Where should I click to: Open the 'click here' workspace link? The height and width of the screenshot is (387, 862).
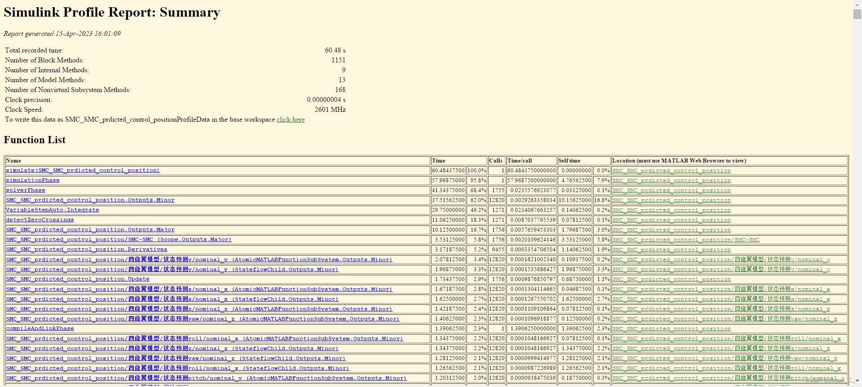(290, 119)
